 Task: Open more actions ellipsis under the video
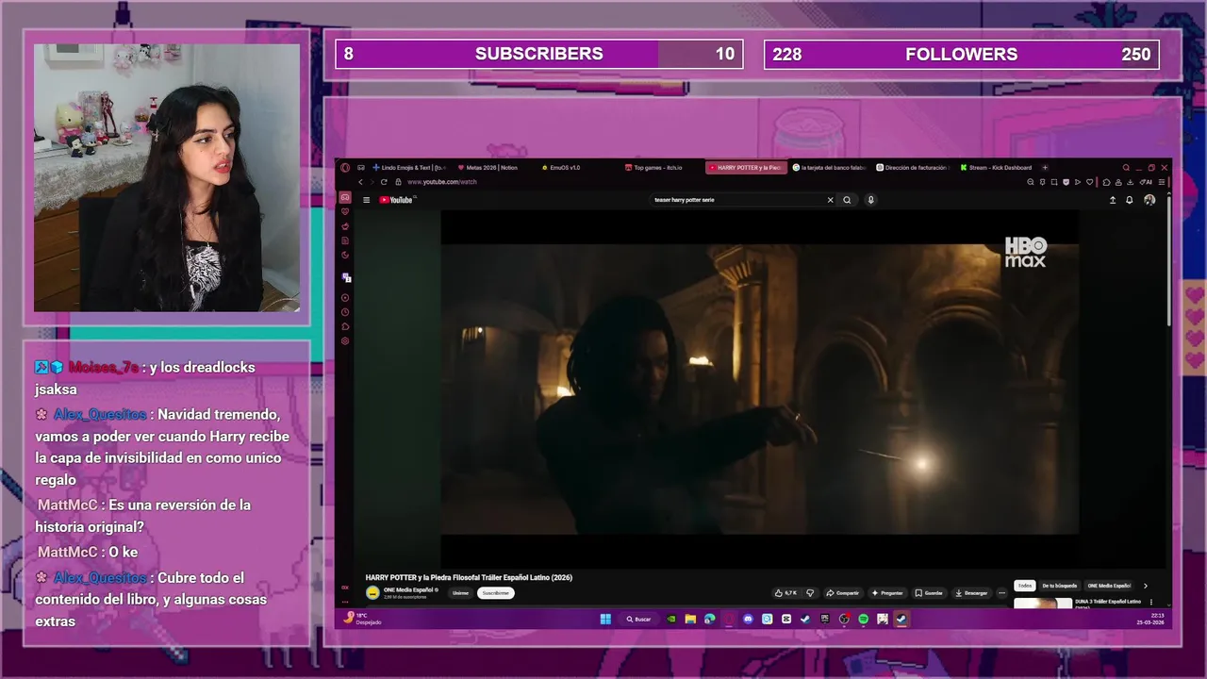[x=1001, y=593]
